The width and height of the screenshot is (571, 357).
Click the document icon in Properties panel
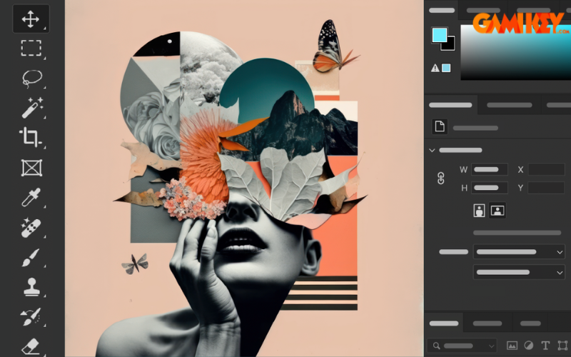point(440,127)
